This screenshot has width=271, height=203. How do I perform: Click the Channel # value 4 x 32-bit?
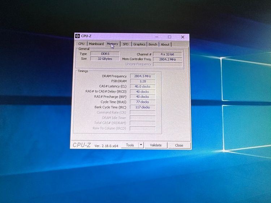(x=167, y=54)
